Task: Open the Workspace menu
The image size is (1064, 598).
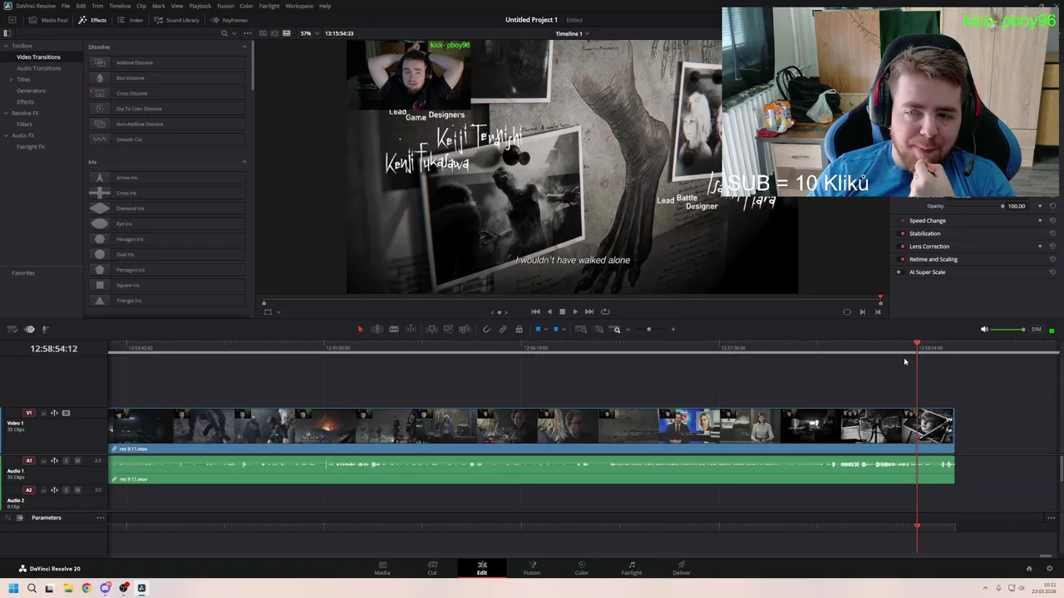Action: [x=299, y=6]
